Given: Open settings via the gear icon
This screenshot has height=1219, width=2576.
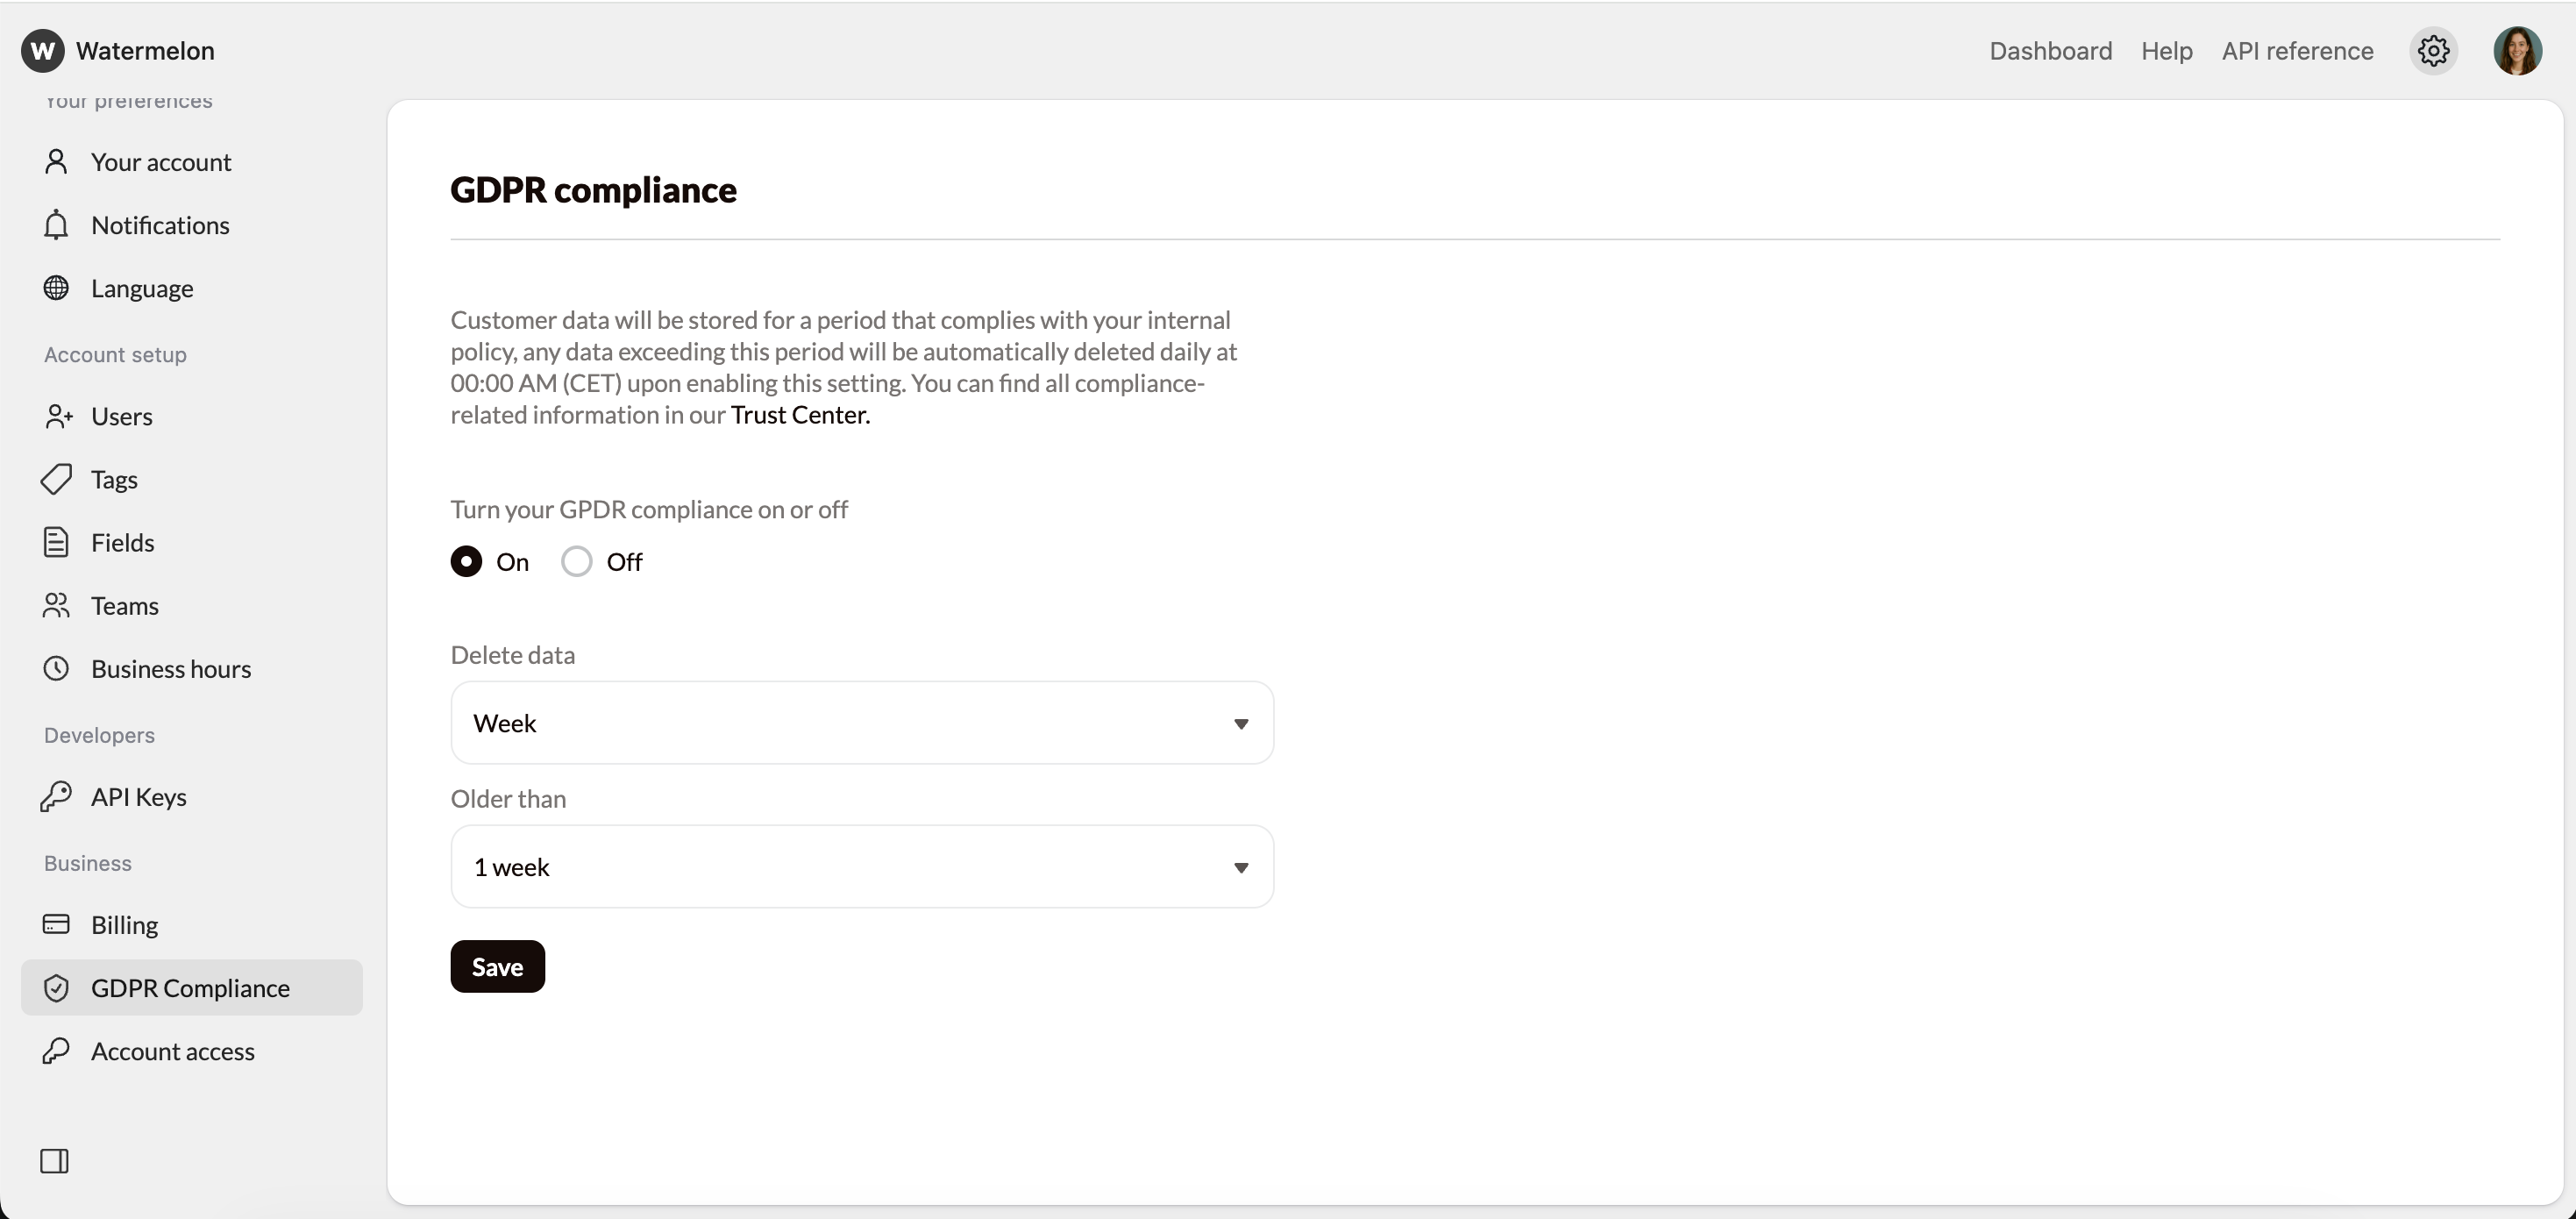Looking at the screenshot, I should click(2433, 50).
